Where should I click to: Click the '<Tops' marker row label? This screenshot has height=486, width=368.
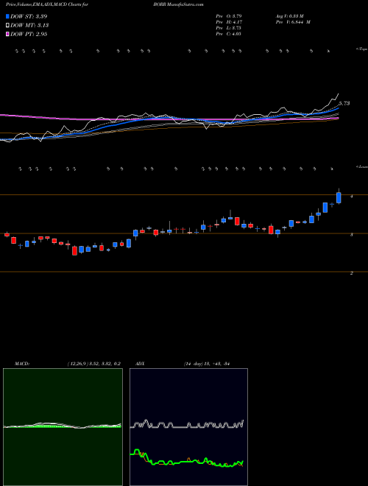361,49
